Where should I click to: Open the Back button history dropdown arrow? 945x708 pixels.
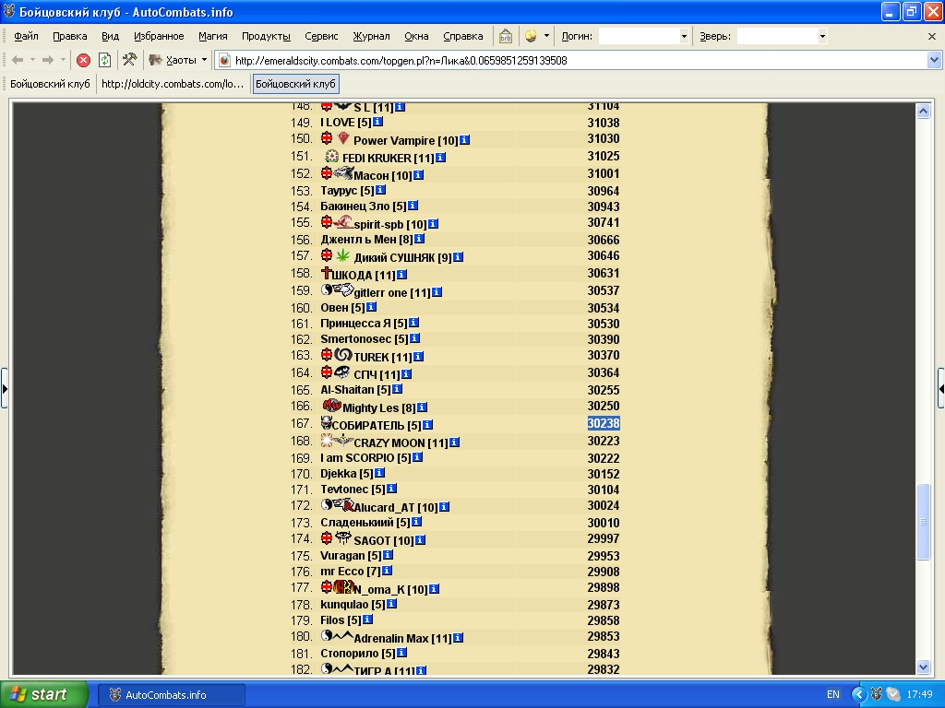pyautogui.click(x=32, y=60)
